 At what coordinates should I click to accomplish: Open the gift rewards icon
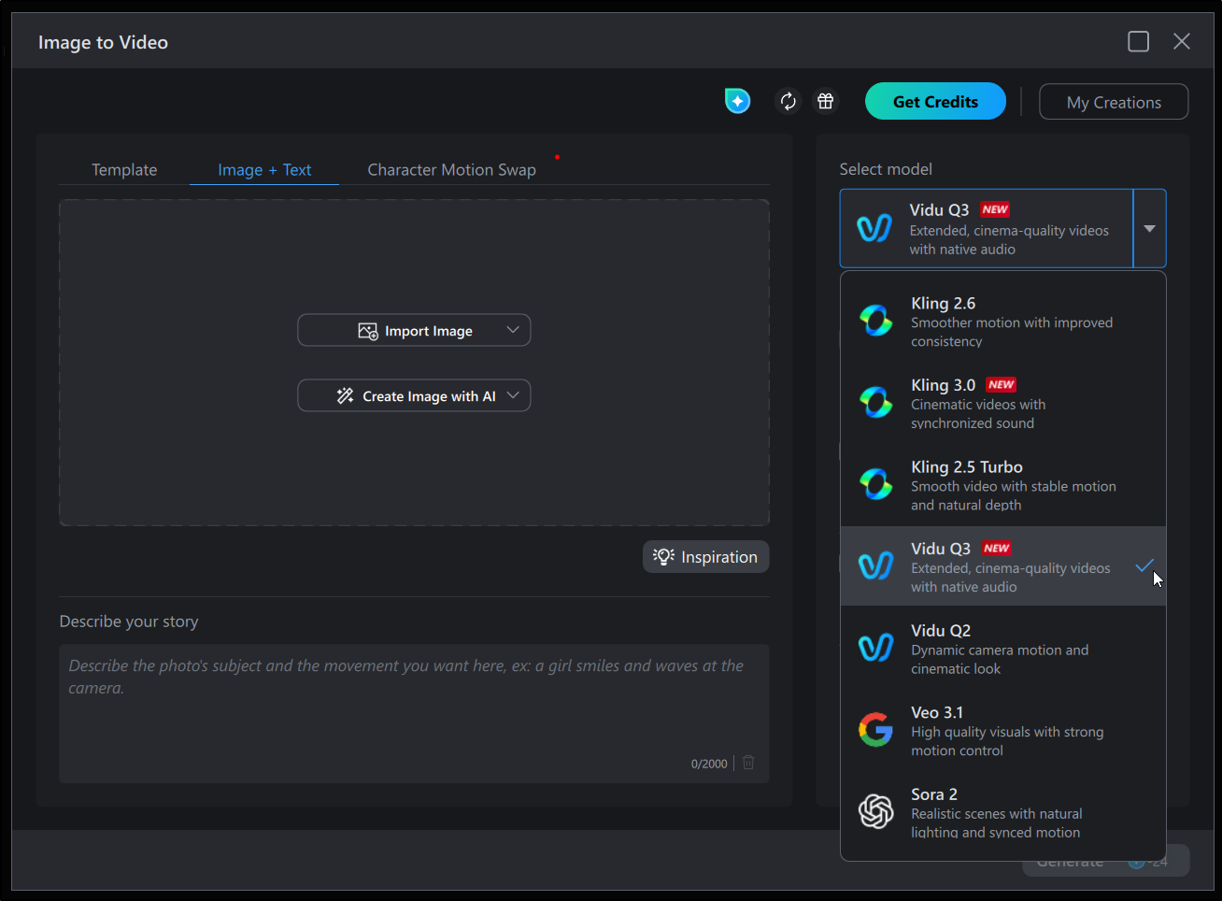[x=826, y=101]
